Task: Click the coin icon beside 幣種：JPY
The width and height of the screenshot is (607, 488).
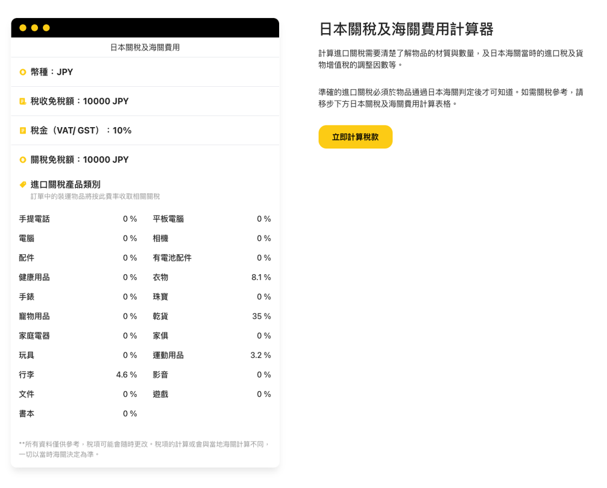Action: click(23, 72)
